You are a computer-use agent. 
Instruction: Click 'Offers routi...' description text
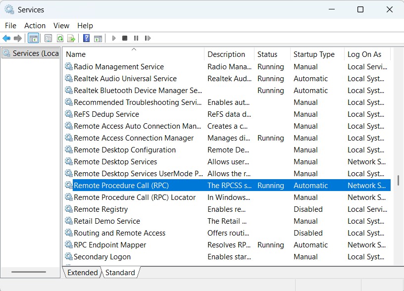pos(228,233)
